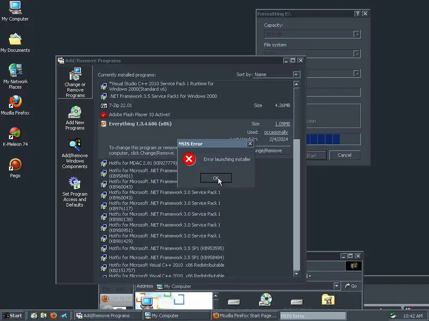Open the Sort by Name dropdown
Screen dimensions: 429x321
pos(296,74)
